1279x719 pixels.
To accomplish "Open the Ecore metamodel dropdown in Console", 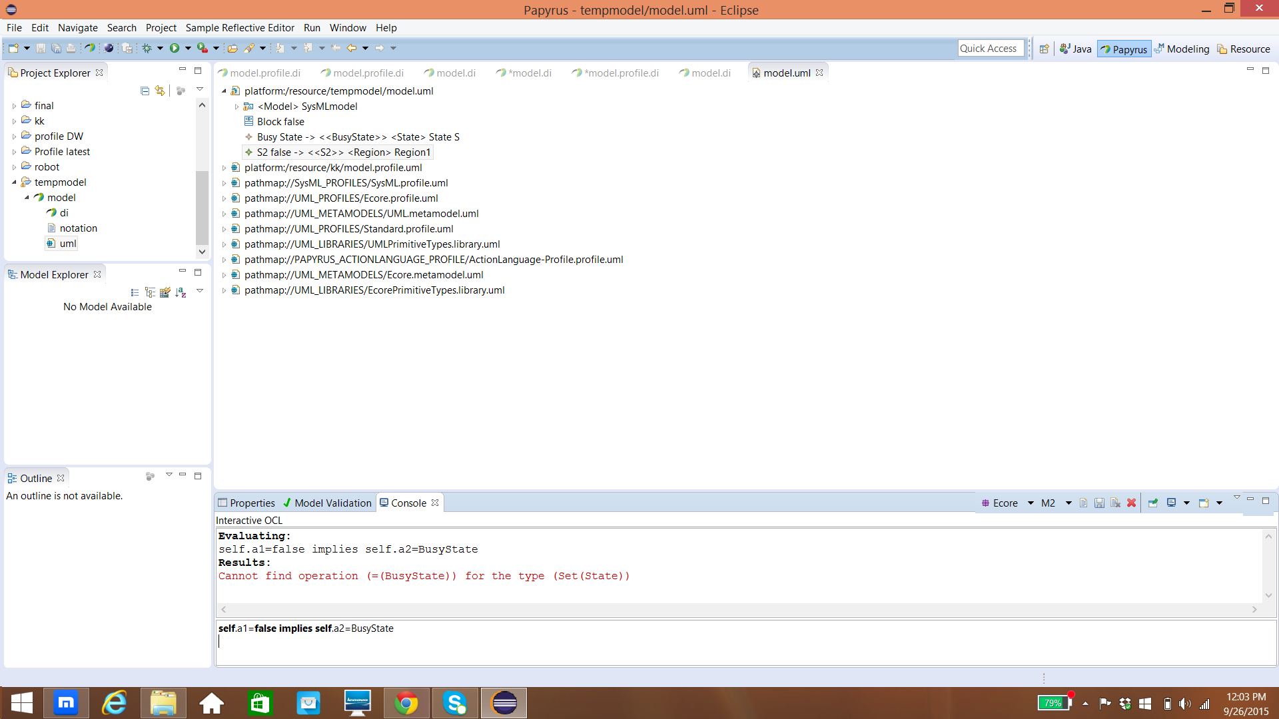I will coord(1031,503).
